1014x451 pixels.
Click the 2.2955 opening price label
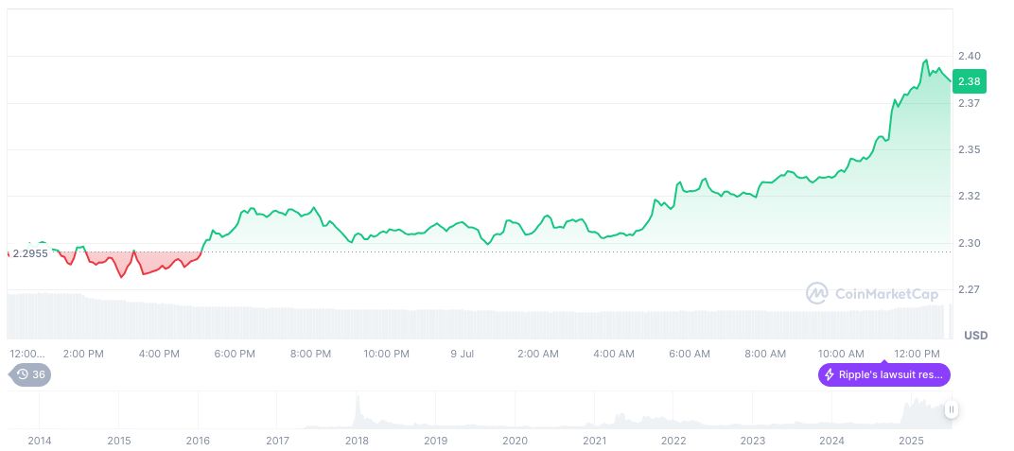pyautogui.click(x=29, y=253)
